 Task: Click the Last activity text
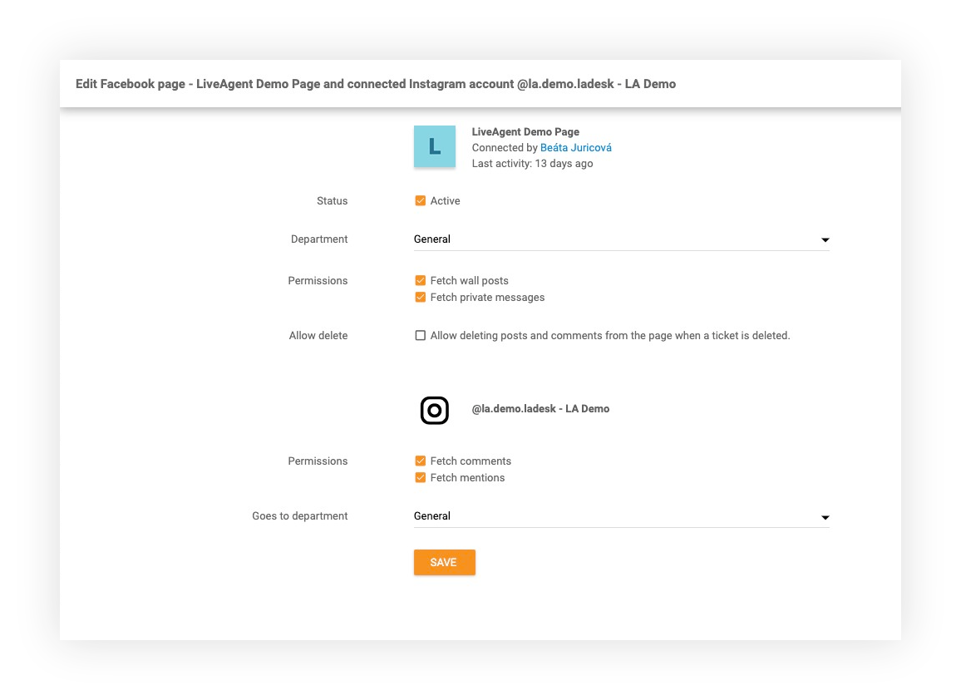531,163
